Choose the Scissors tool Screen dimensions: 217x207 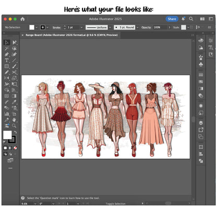click(14, 72)
